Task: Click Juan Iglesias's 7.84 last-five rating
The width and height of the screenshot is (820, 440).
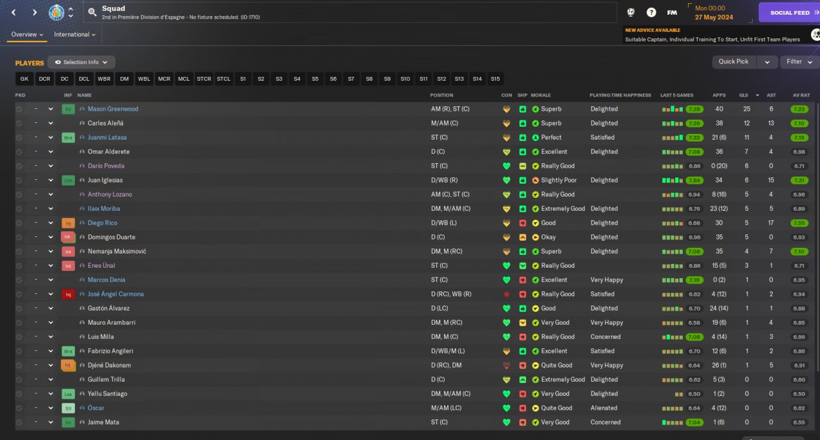Action: click(694, 180)
